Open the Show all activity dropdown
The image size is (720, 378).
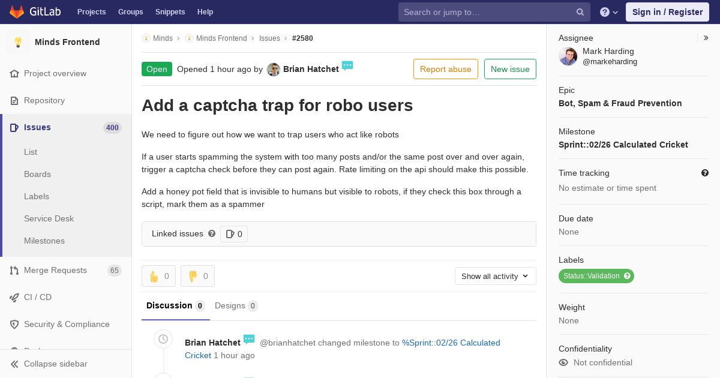(x=496, y=276)
